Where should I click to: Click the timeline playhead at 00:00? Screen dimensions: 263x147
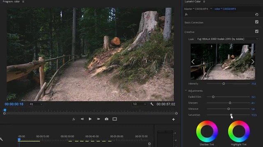tap(19, 139)
